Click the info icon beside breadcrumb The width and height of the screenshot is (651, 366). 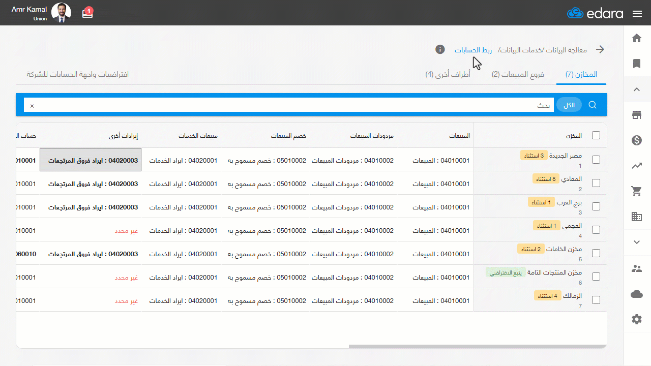(440, 49)
